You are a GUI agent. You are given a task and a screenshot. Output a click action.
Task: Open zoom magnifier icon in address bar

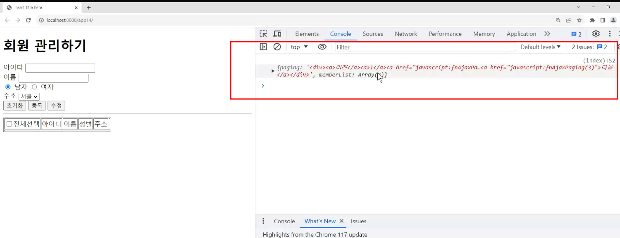pyautogui.click(x=558, y=20)
